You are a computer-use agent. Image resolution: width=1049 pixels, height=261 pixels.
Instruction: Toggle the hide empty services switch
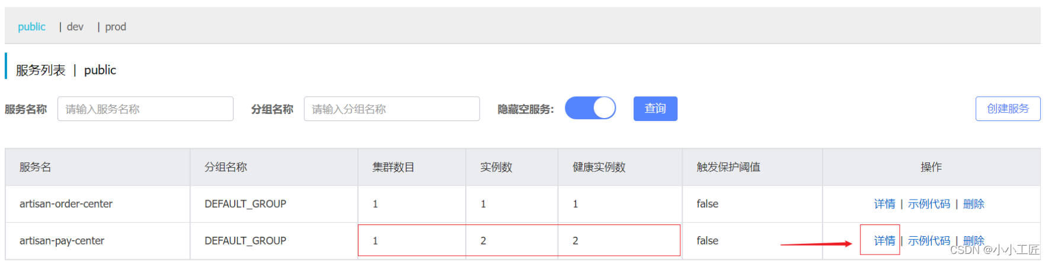(590, 108)
